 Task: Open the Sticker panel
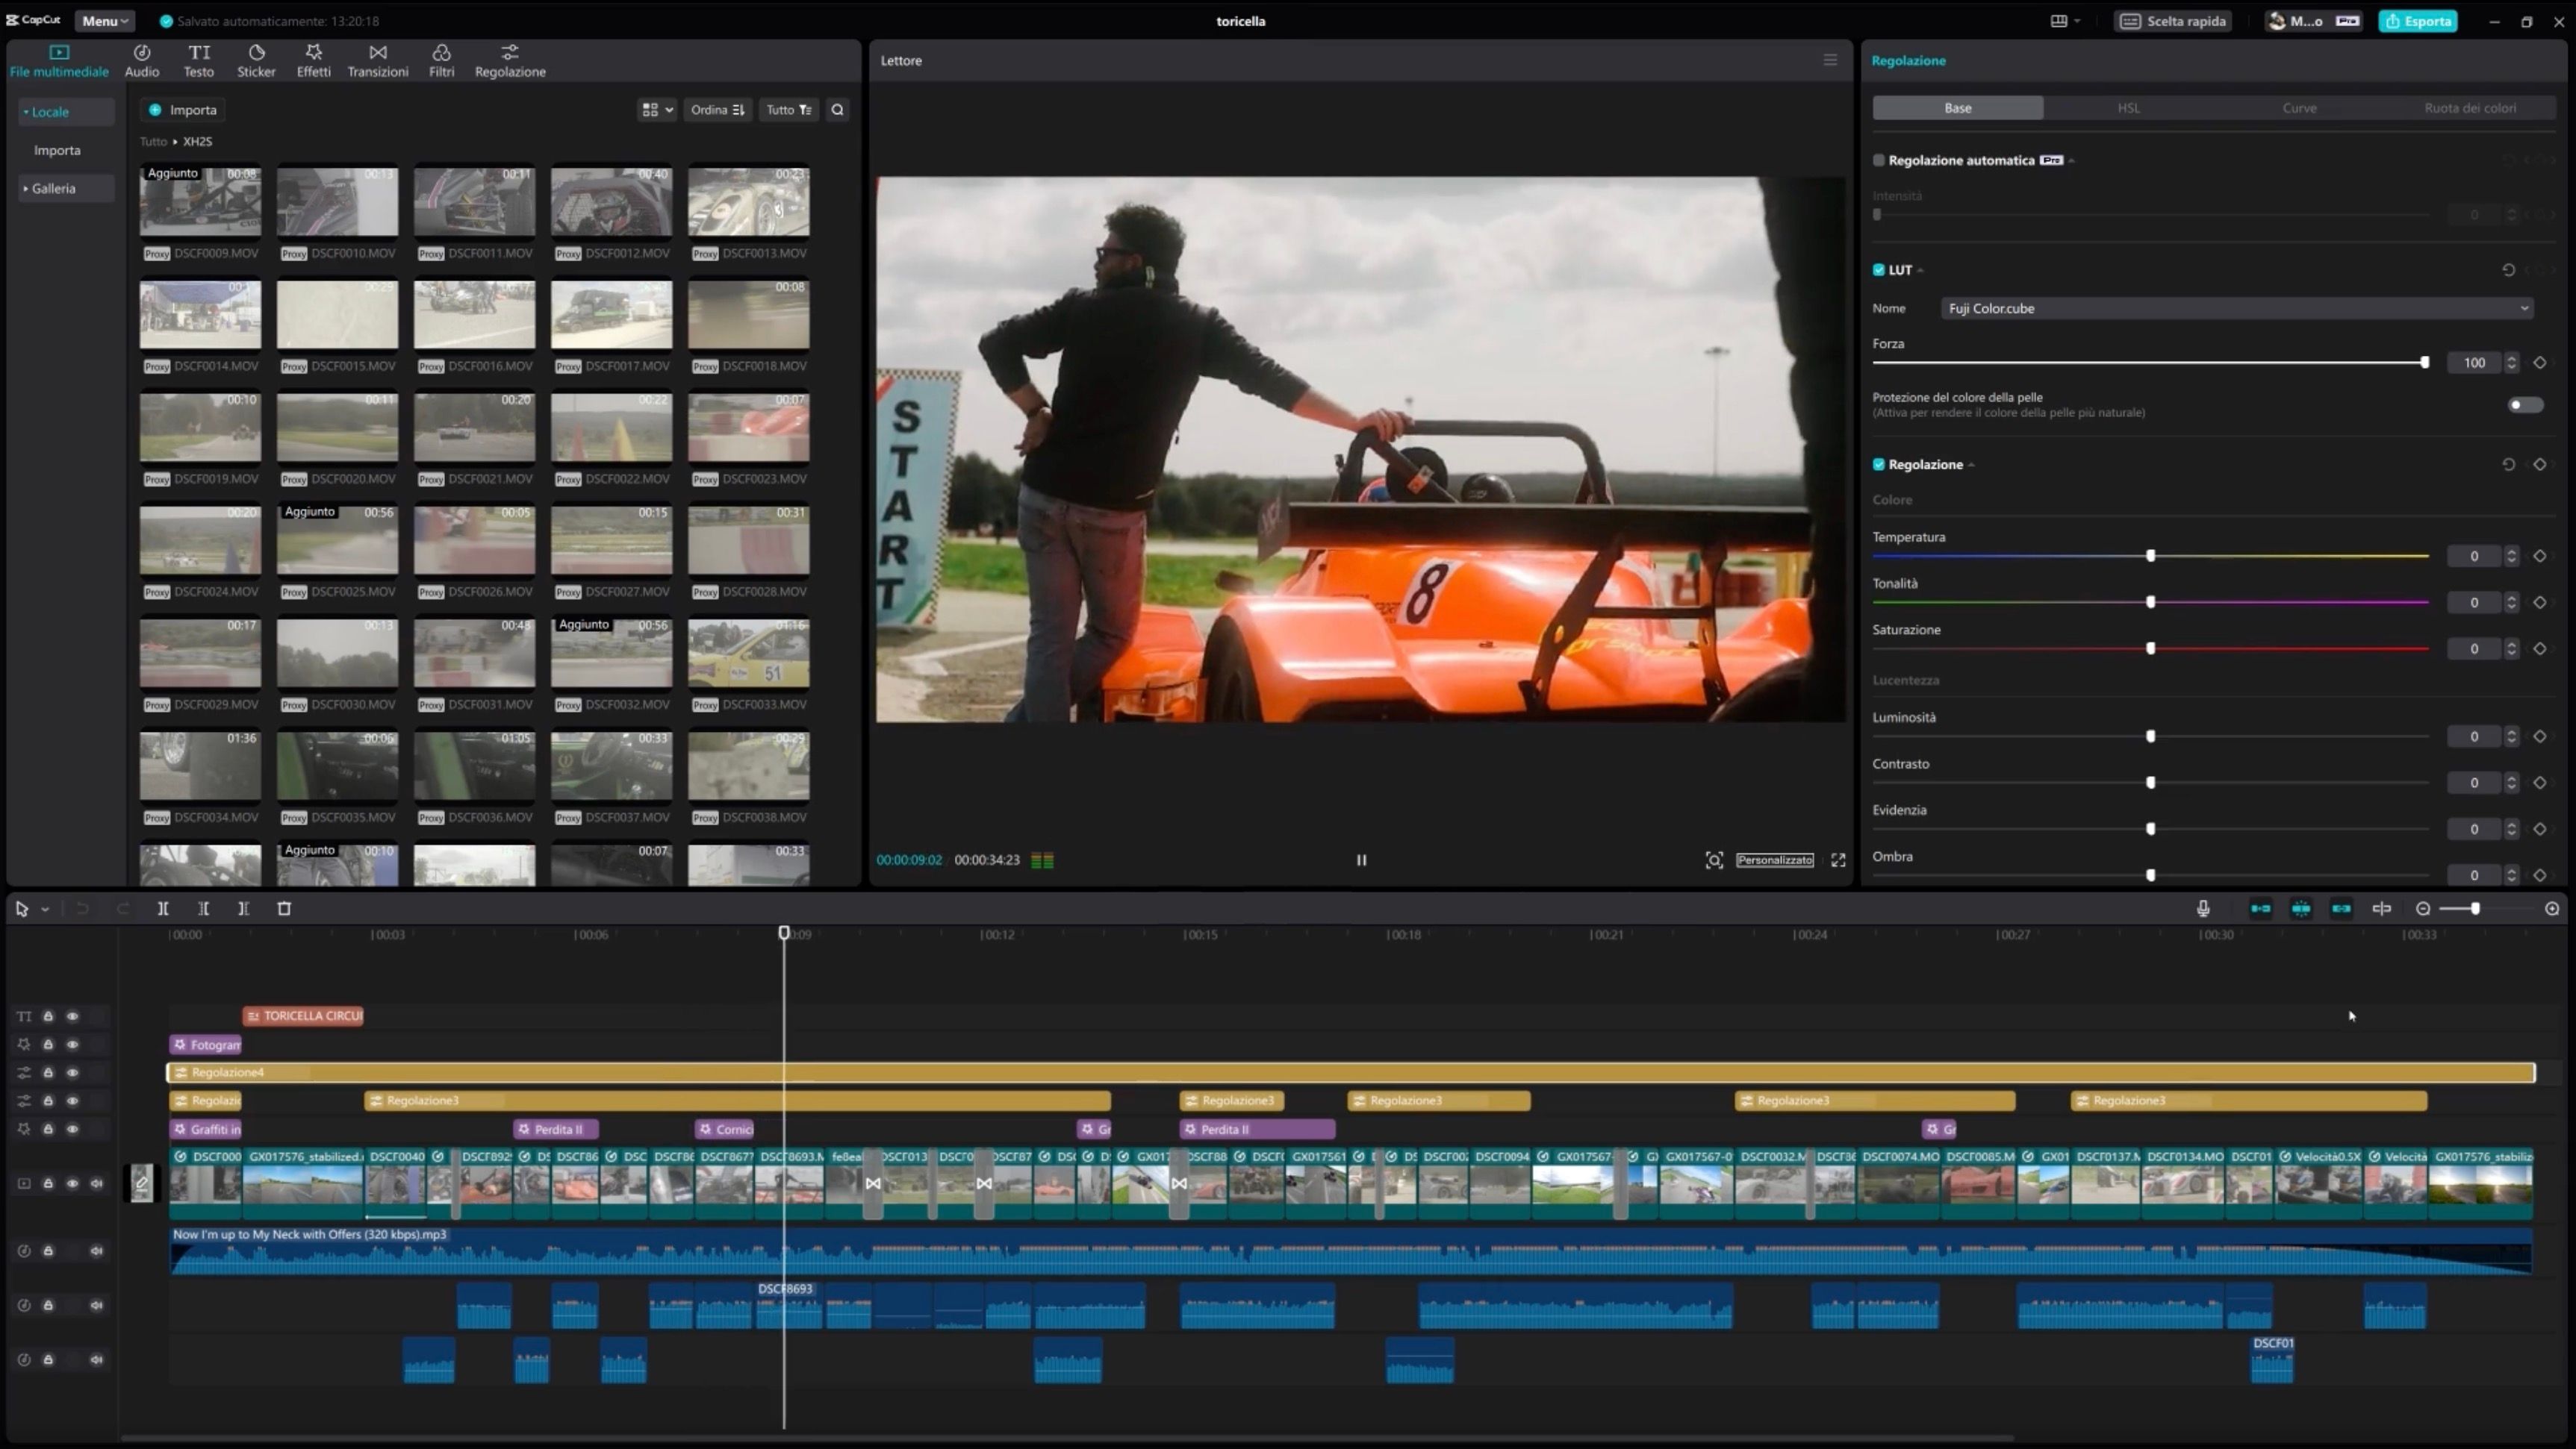tap(256, 60)
